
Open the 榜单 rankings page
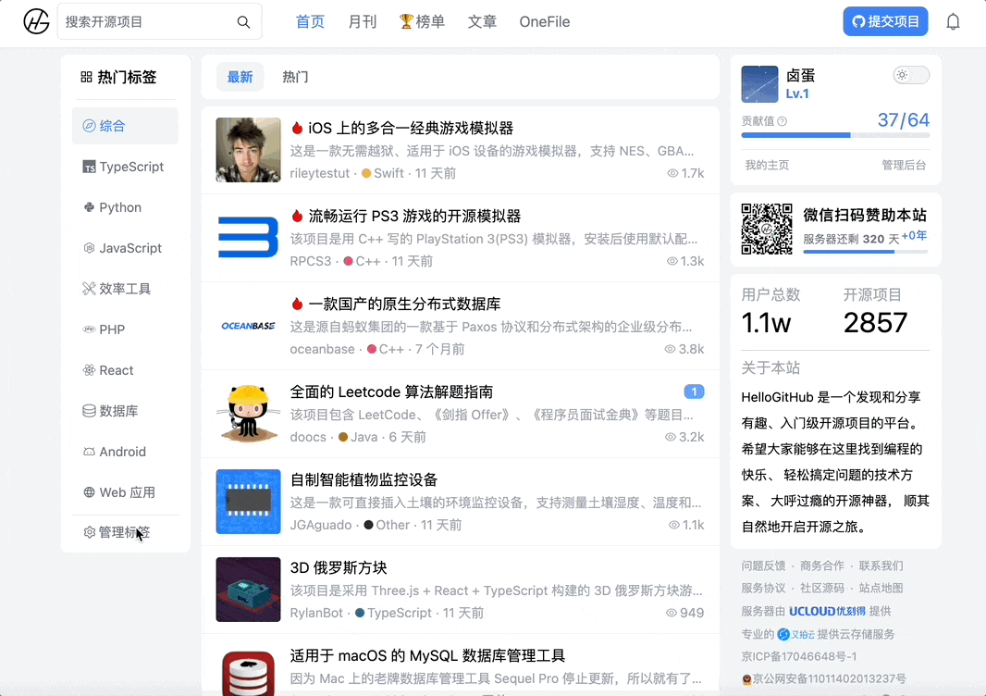[422, 21]
